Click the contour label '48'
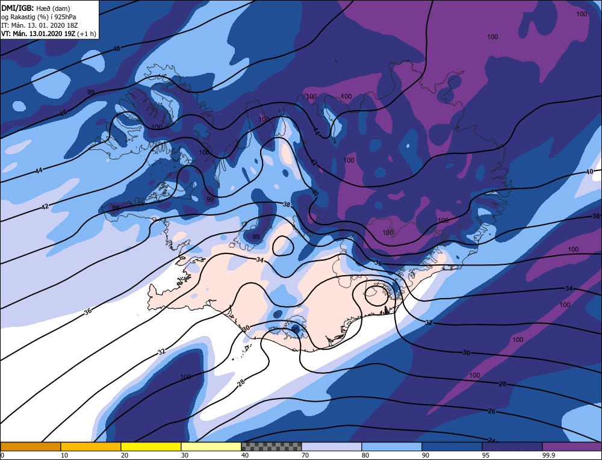 (x=117, y=49)
